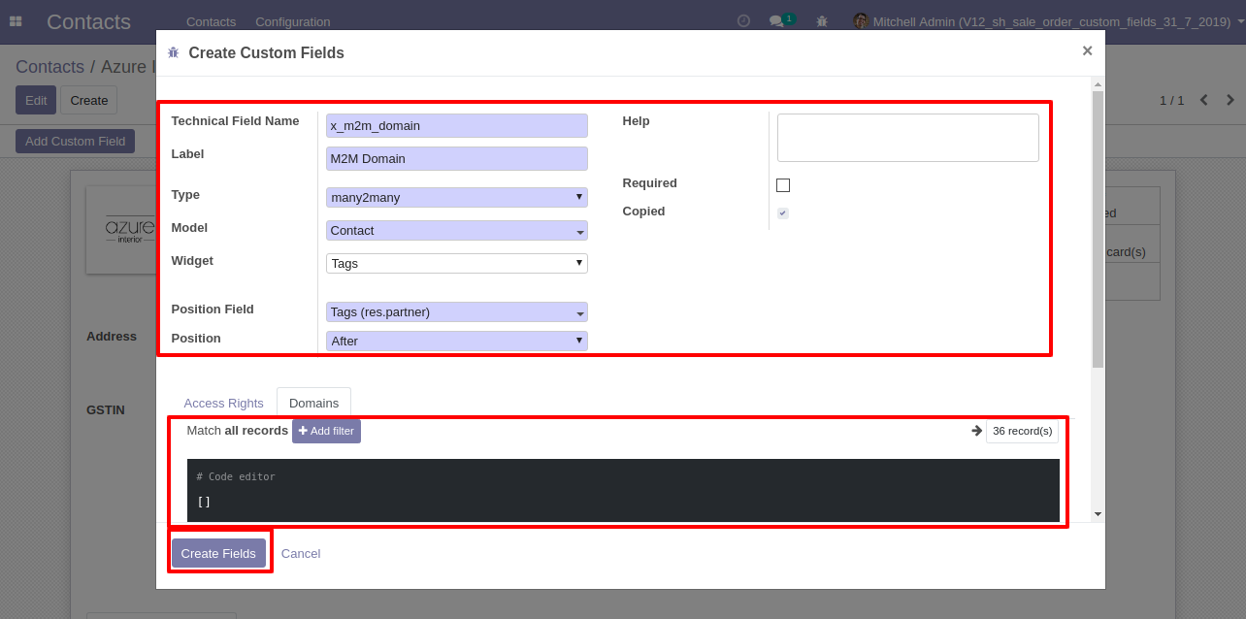This screenshot has width=1246, height=619.
Task: Click Create Fields button
Action: click(218, 553)
